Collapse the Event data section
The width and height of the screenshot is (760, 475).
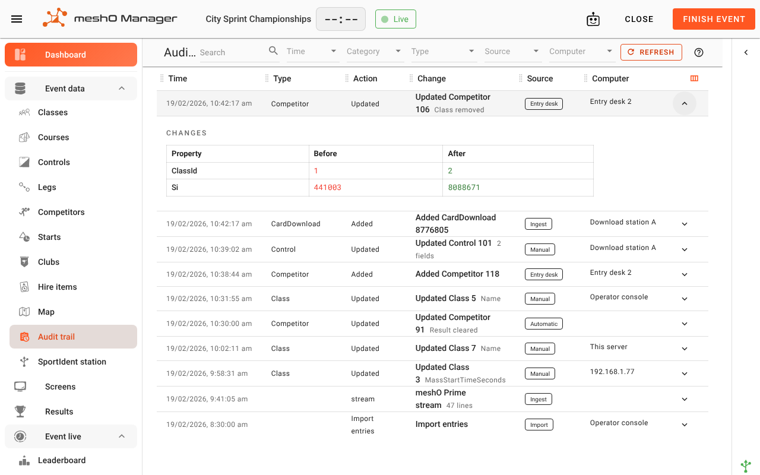pyautogui.click(x=71, y=88)
